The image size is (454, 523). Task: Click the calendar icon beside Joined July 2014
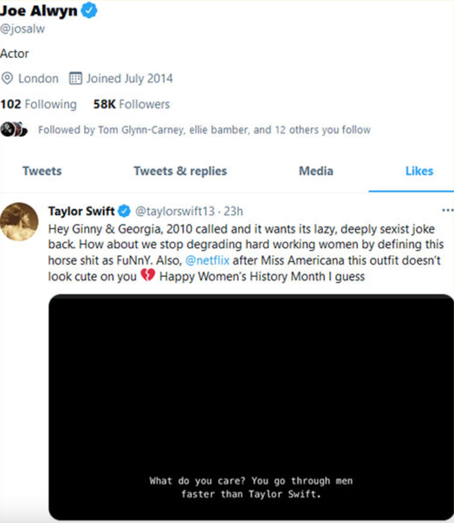point(76,78)
